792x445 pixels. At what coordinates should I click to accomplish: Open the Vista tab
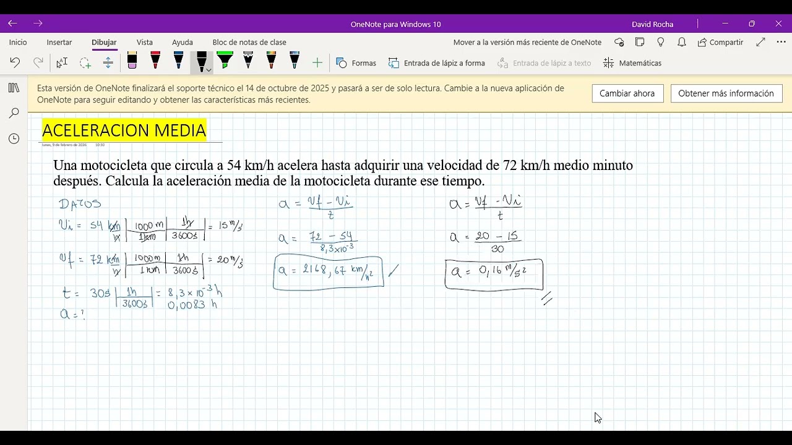(145, 42)
